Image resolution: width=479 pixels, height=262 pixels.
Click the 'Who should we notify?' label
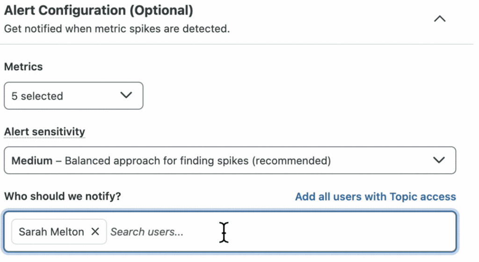(62, 196)
